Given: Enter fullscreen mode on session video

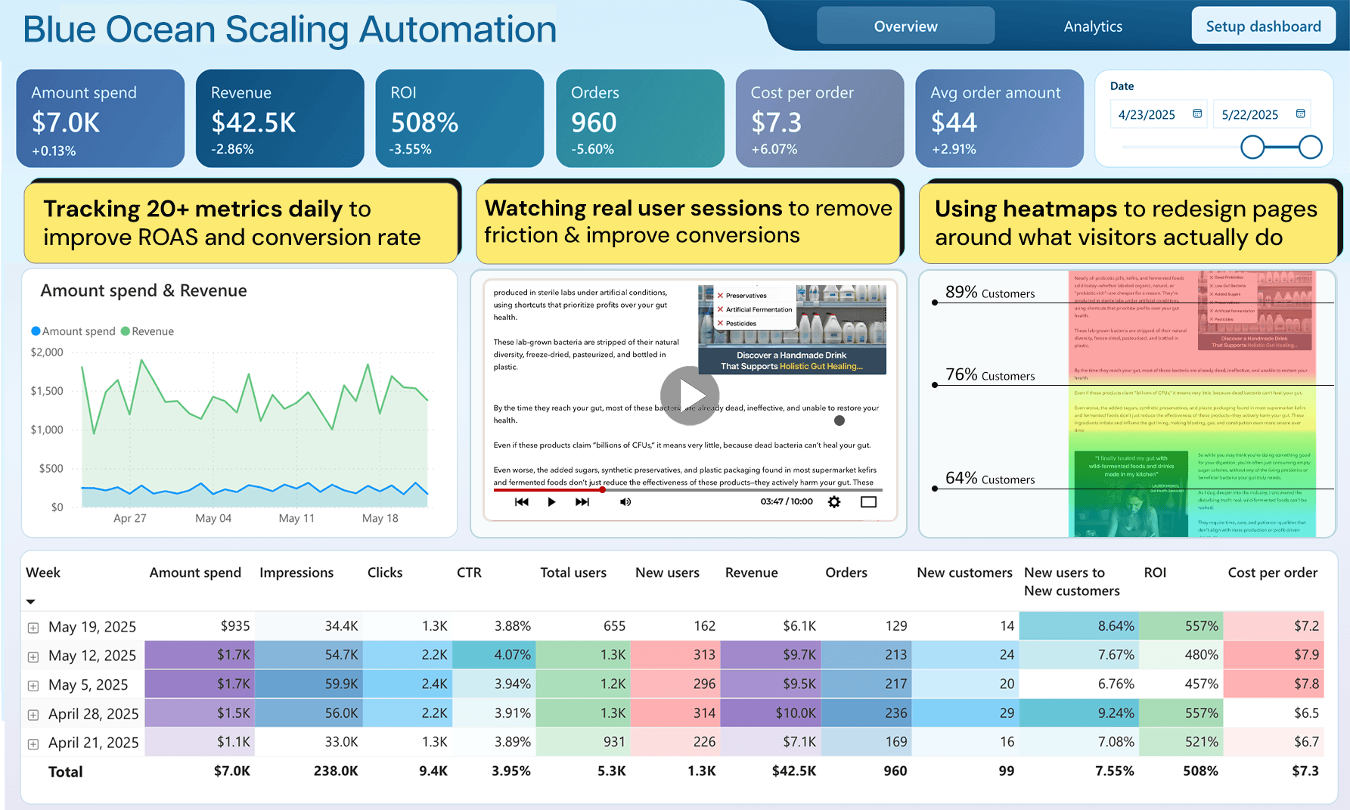Looking at the screenshot, I should click(868, 502).
